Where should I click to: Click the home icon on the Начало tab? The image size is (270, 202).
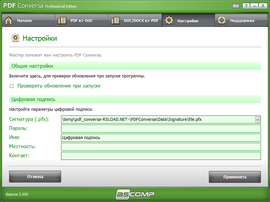click(x=9, y=20)
